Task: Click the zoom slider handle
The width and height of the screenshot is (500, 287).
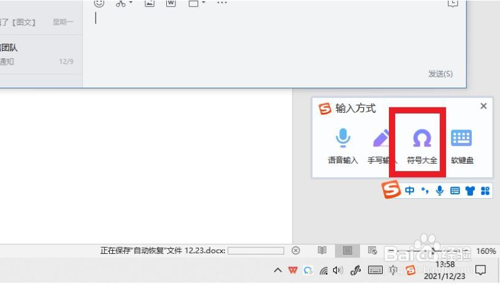Action: [x=433, y=251]
